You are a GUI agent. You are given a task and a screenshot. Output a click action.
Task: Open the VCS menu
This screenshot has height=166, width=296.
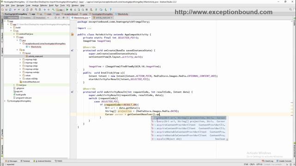[x=68, y=6]
